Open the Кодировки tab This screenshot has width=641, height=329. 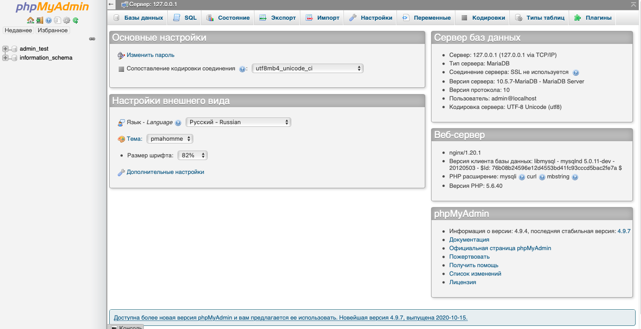(483, 18)
